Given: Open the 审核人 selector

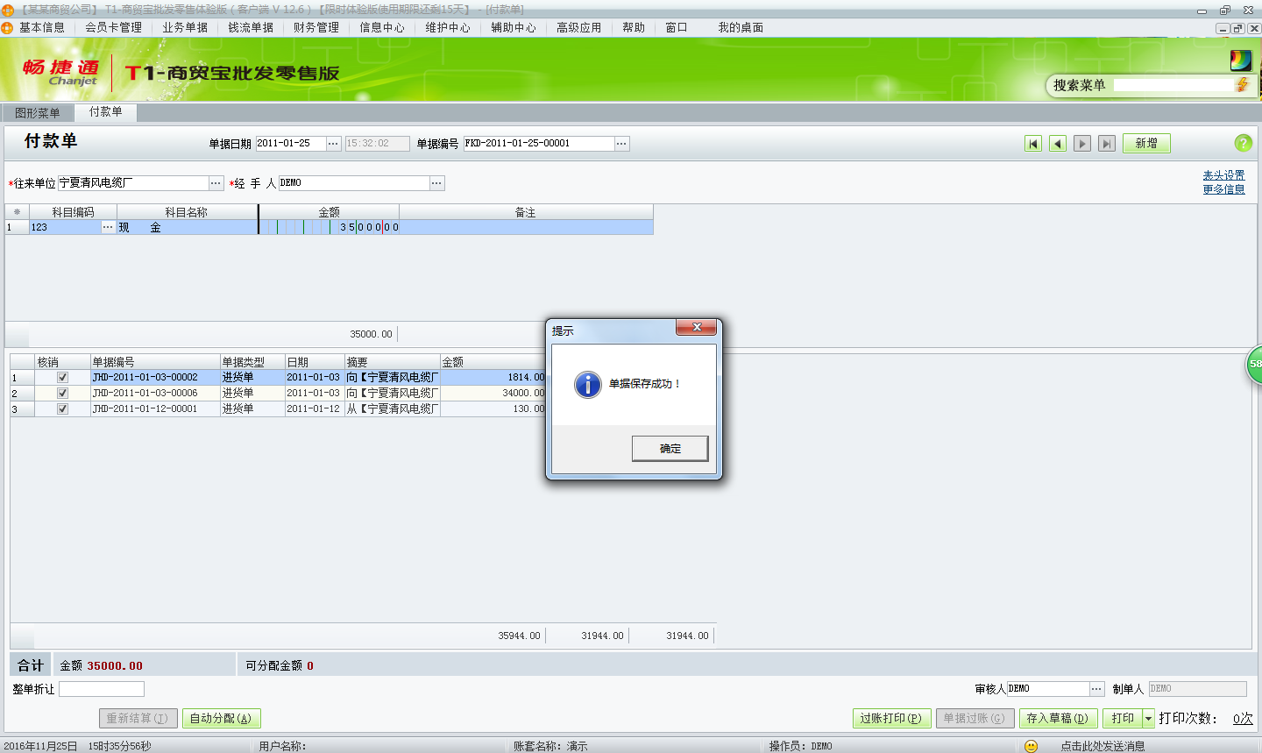Looking at the screenshot, I should [1099, 688].
